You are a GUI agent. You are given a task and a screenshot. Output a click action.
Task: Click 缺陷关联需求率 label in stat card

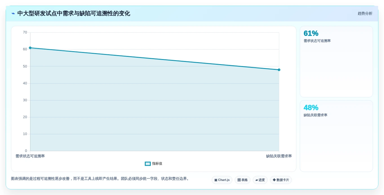coord(316,115)
